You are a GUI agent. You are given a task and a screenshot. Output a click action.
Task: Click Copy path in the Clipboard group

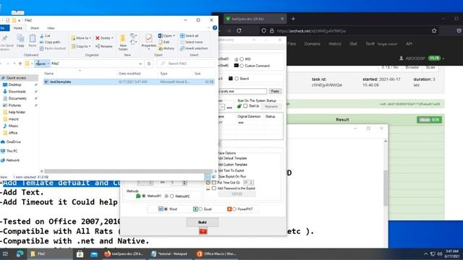click(x=50, y=42)
